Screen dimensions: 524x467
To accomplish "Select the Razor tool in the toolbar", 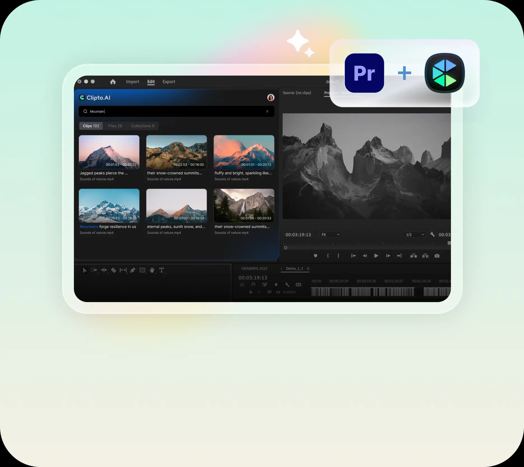I will tap(114, 270).
